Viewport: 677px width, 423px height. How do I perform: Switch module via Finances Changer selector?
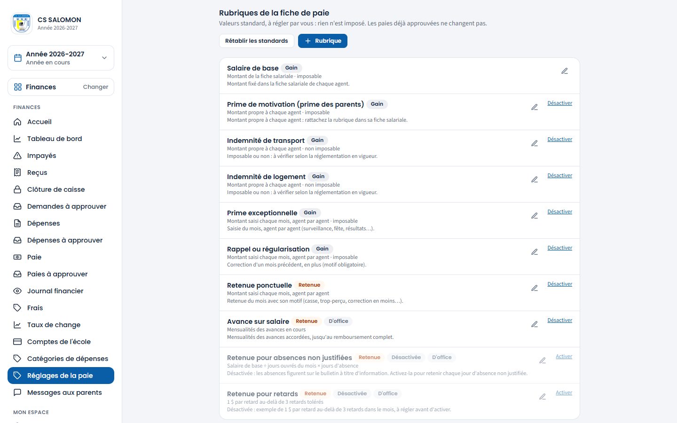[61, 87]
